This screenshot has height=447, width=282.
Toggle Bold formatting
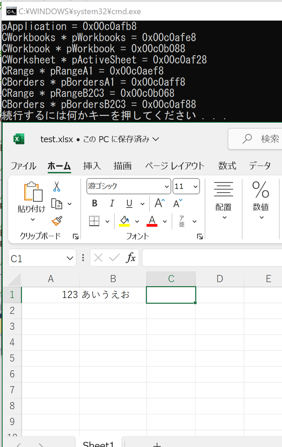(95, 203)
